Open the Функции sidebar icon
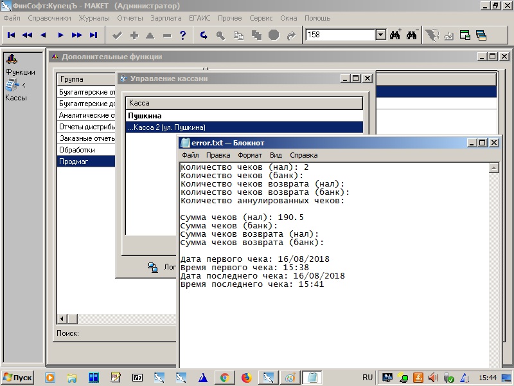This screenshot has width=514, height=386. 12,59
